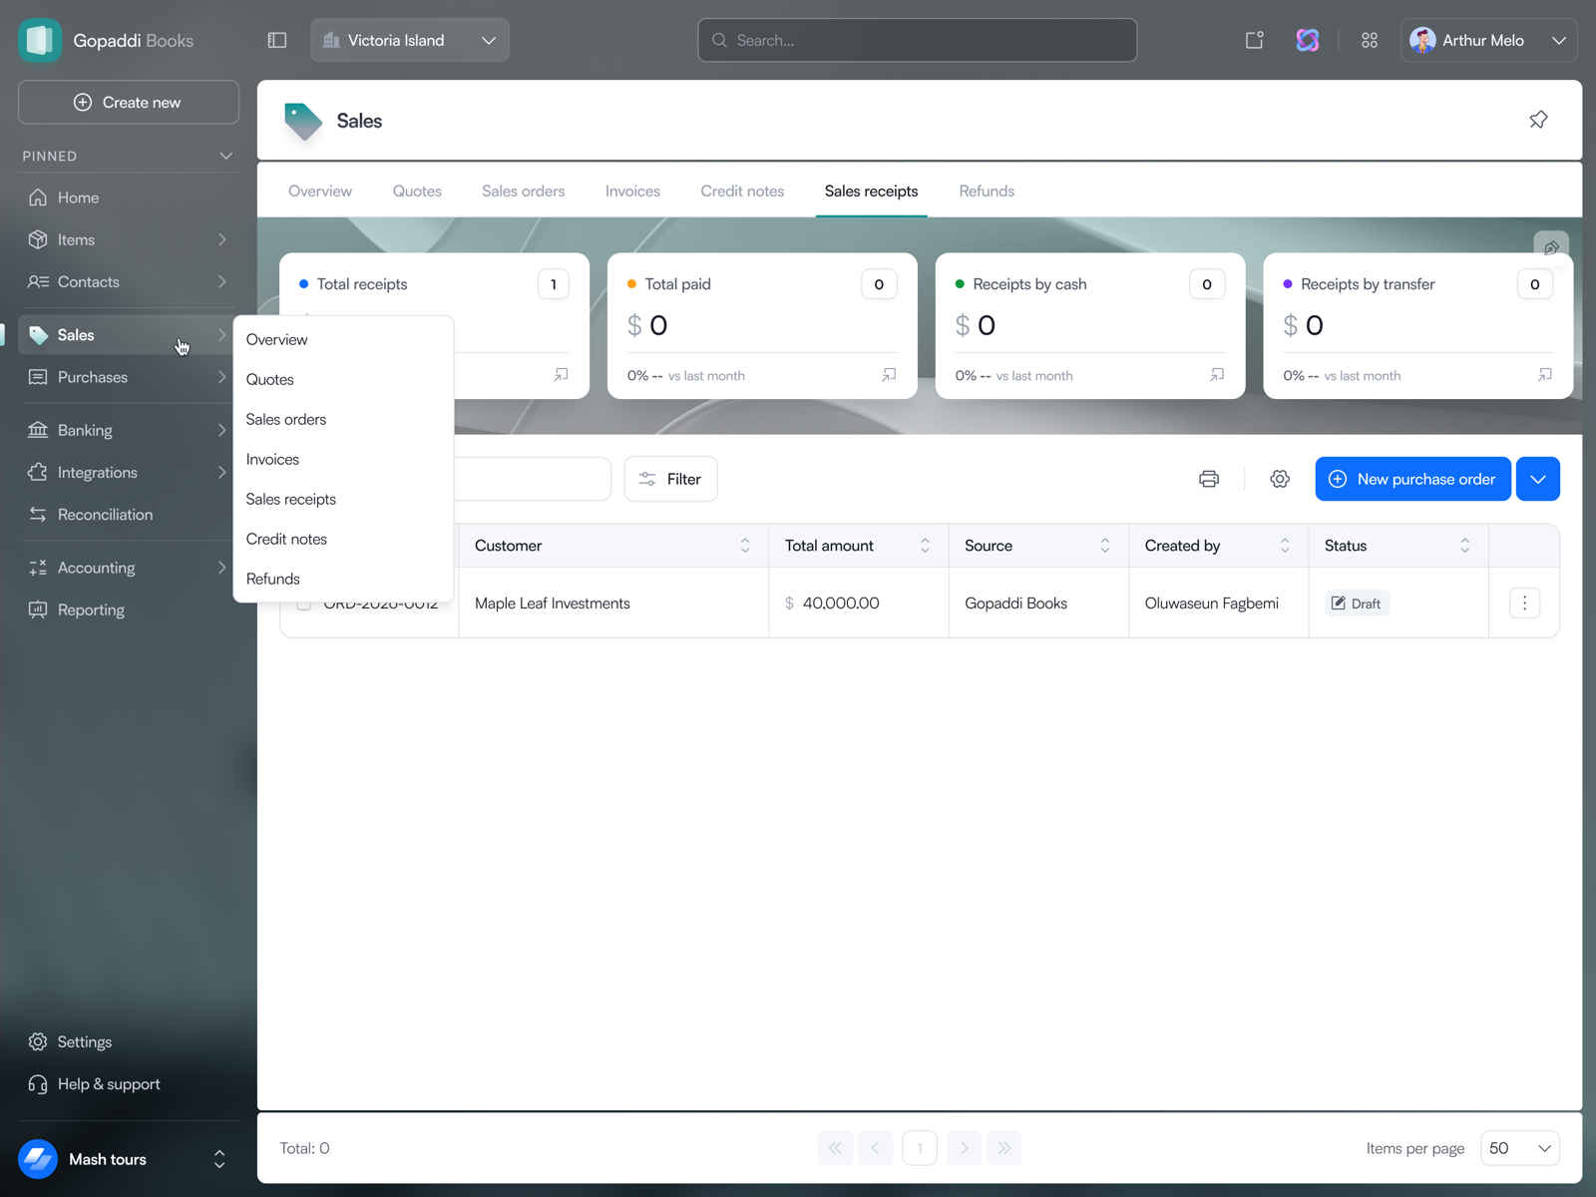Expand Purchases submenu
Viewport: 1596px width, 1197px height.
221,377
